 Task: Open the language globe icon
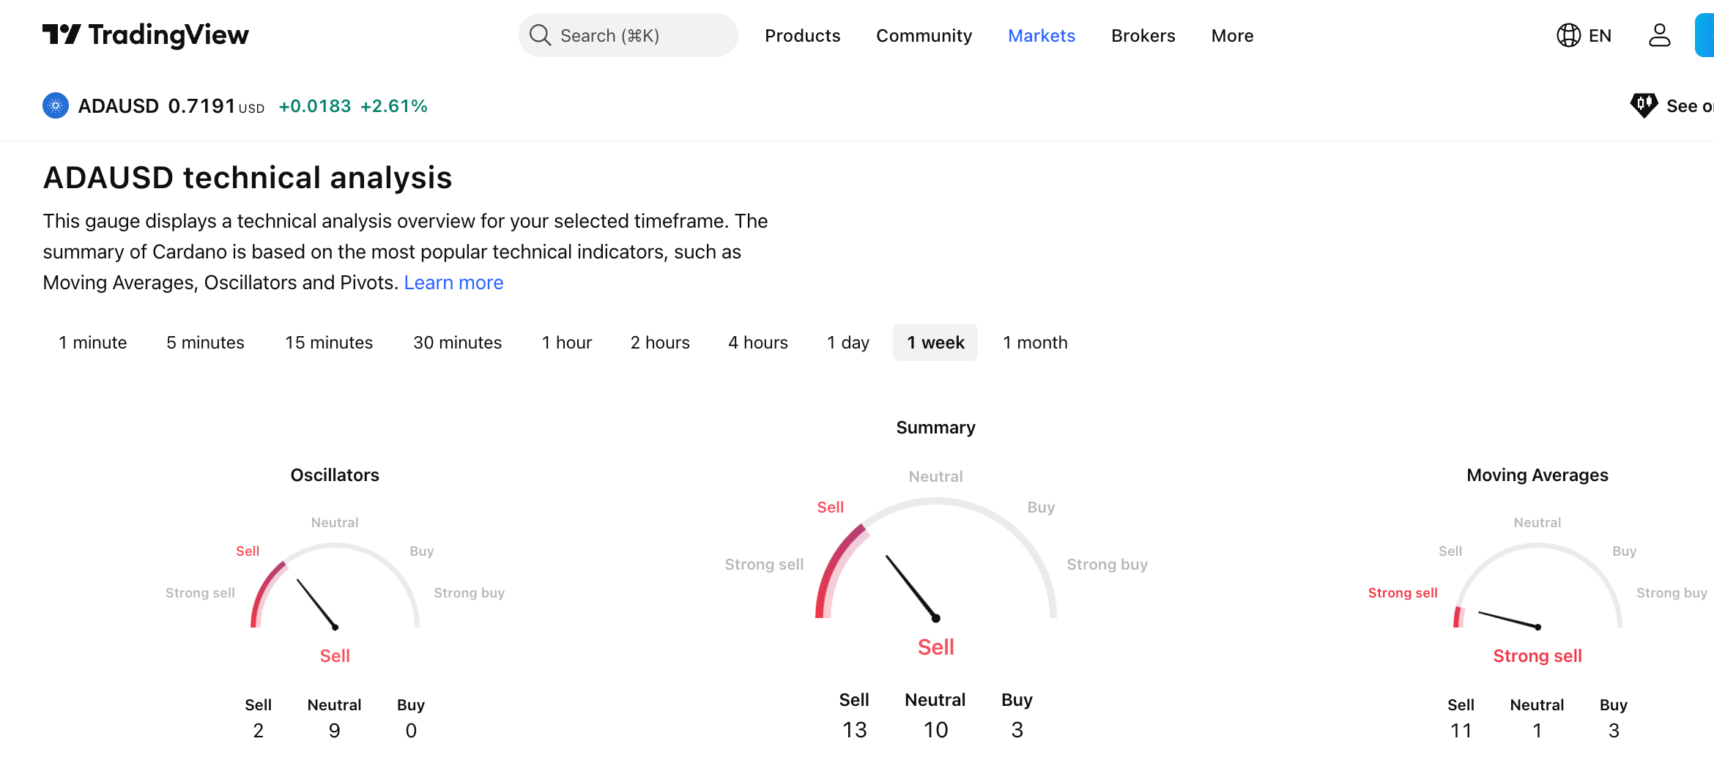pos(1568,35)
